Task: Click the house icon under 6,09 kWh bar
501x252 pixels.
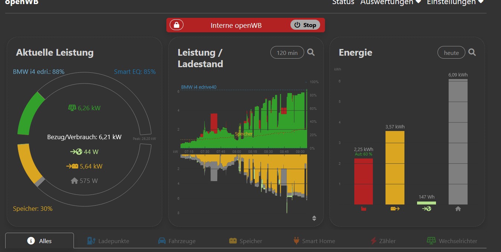Action: point(458,209)
